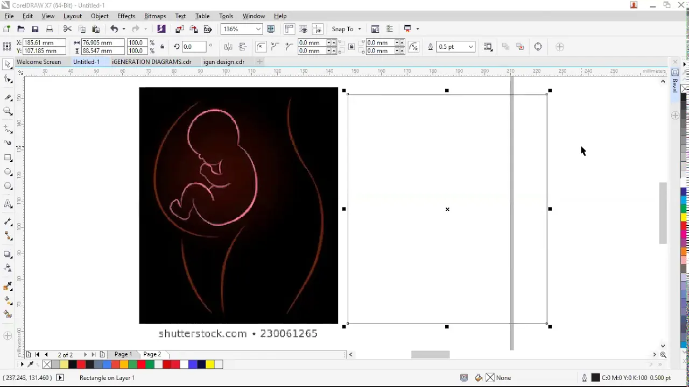Click the New document icon
Screen dimensions: 689x387
tap(6, 29)
